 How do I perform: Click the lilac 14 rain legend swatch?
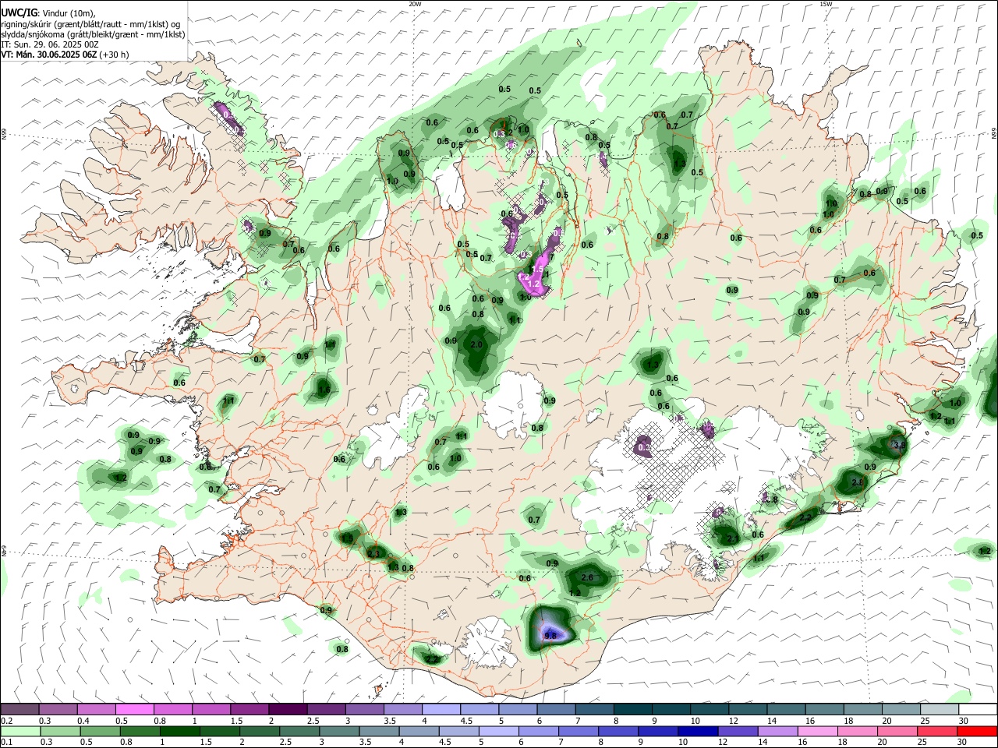[777, 731]
